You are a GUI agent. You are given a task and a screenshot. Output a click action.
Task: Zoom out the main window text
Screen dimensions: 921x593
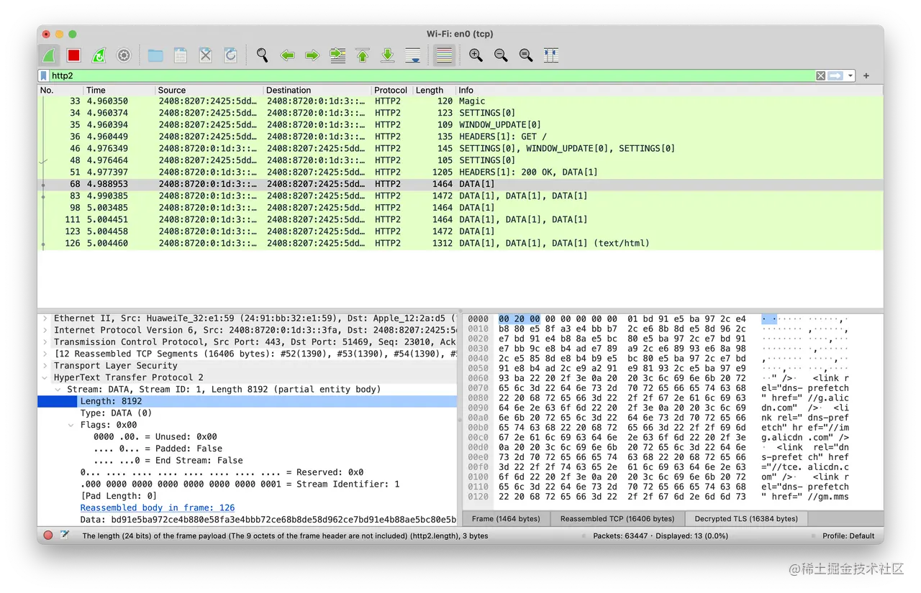pos(501,55)
